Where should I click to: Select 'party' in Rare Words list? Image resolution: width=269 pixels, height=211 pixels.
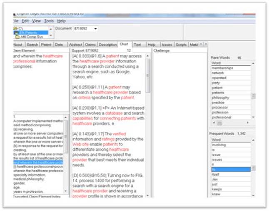(231, 83)
